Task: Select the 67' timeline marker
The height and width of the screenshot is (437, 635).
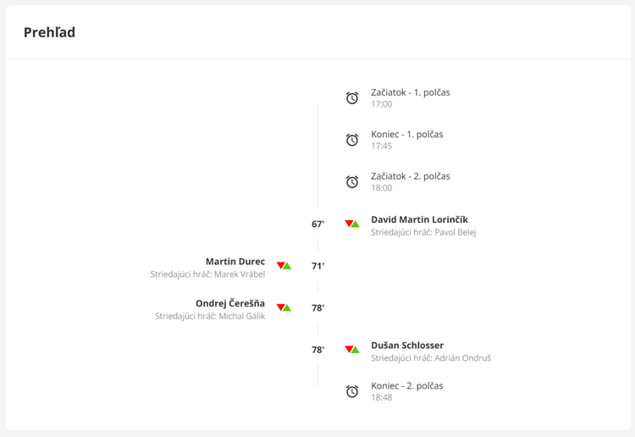Action: pos(317,224)
